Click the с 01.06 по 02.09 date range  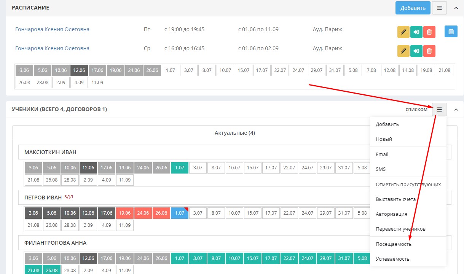(258, 48)
